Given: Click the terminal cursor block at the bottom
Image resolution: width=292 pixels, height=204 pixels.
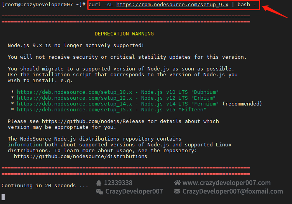Looking at the screenshot, I should coord(3,197).
